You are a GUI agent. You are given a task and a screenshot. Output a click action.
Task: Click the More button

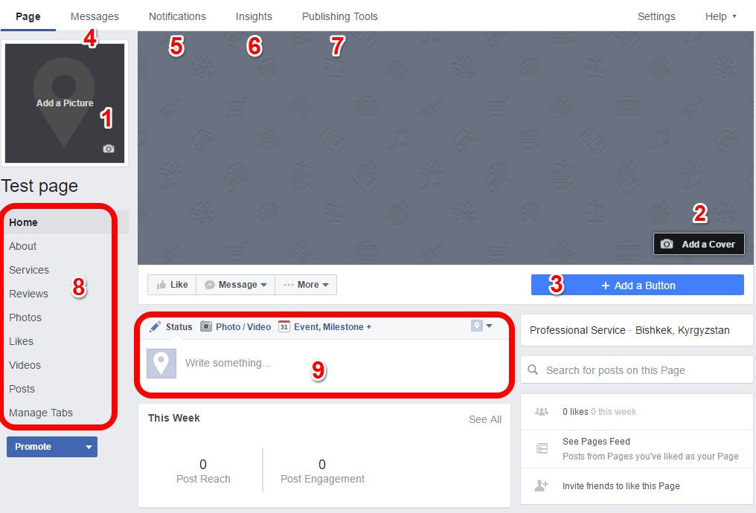306,285
